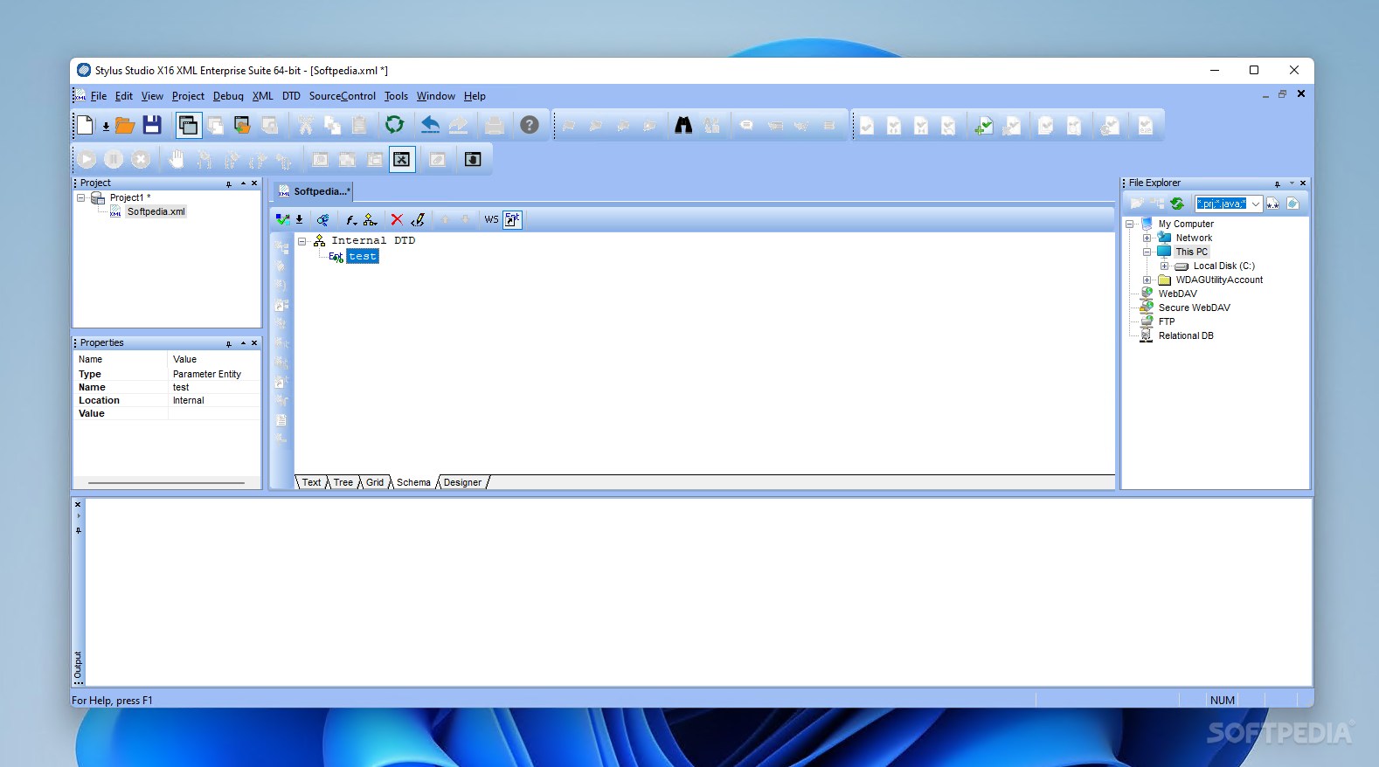Select FTP in File Explorer
The width and height of the screenshot is (1379, 767).
1167,322
